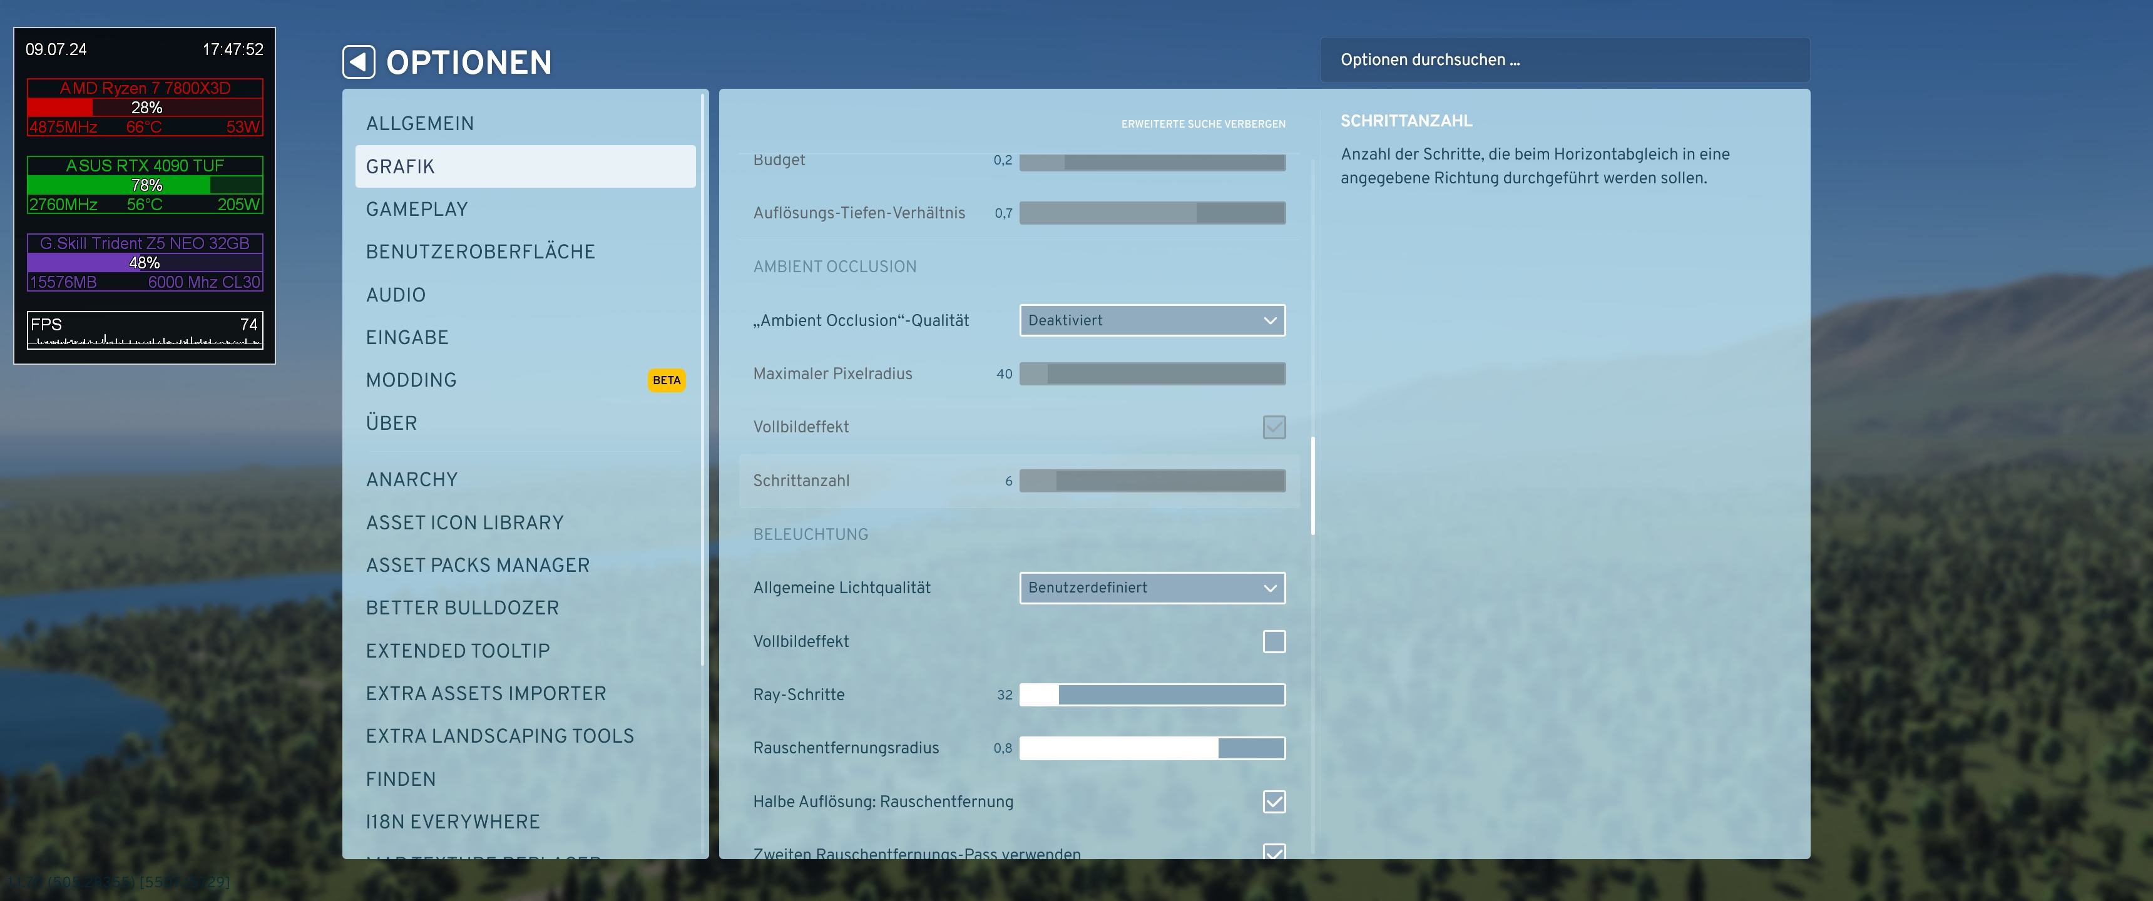Disable Halbe Auflösung: Rauschentfernung checkbox
The image size is (2153, 901).
[1273, 802]
